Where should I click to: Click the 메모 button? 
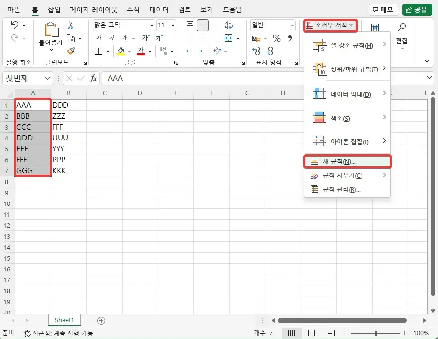coord(382,9)
